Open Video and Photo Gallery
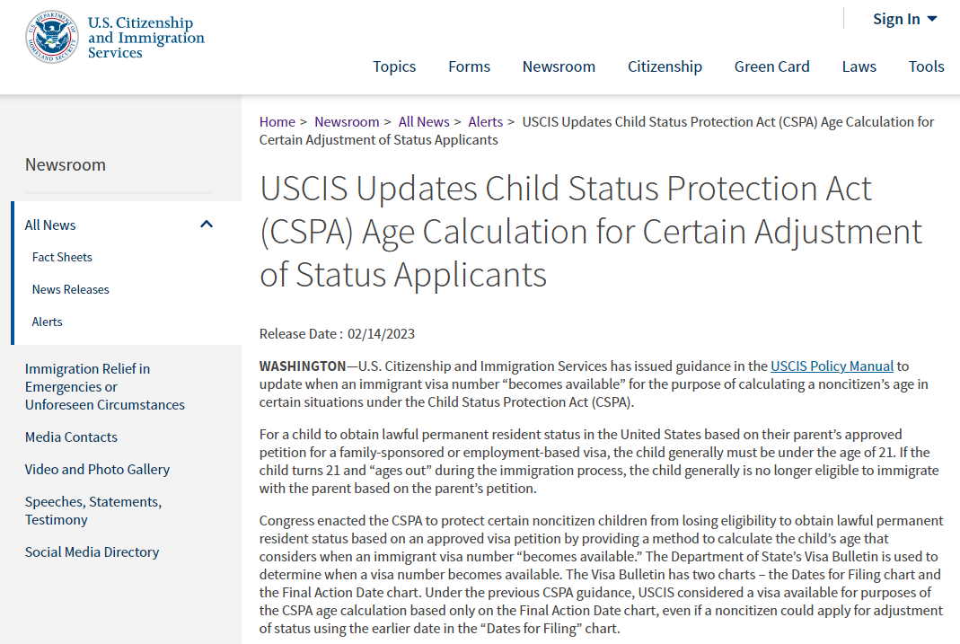 [x=97, y=470]
